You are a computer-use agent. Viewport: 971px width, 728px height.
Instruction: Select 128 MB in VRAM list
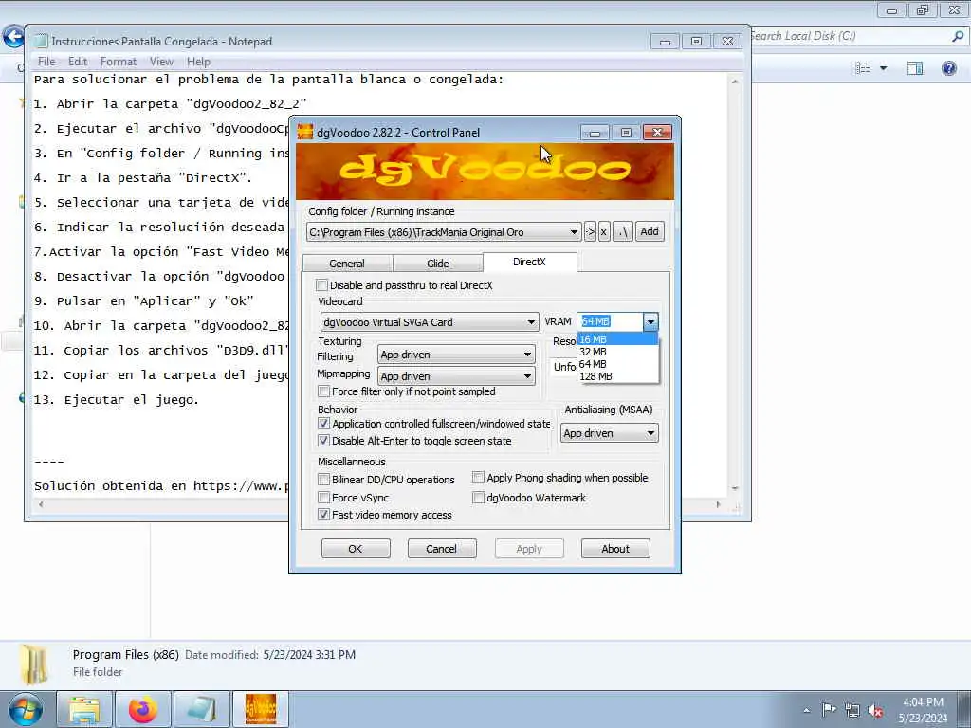tap(617, 376)
